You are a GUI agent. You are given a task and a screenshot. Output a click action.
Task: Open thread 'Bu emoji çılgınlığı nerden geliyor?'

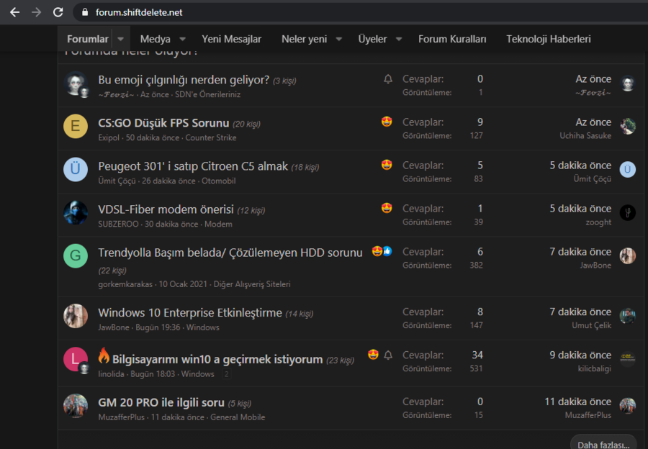[x=184, y=80]
